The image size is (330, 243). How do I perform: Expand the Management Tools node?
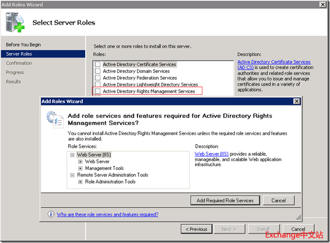pos(80,168)
